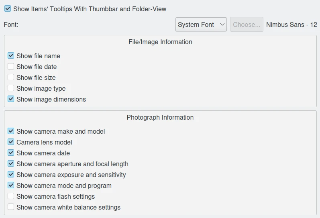Uncheck Show camera make and model
Screen dimensions: 320x218
[11, 131]
